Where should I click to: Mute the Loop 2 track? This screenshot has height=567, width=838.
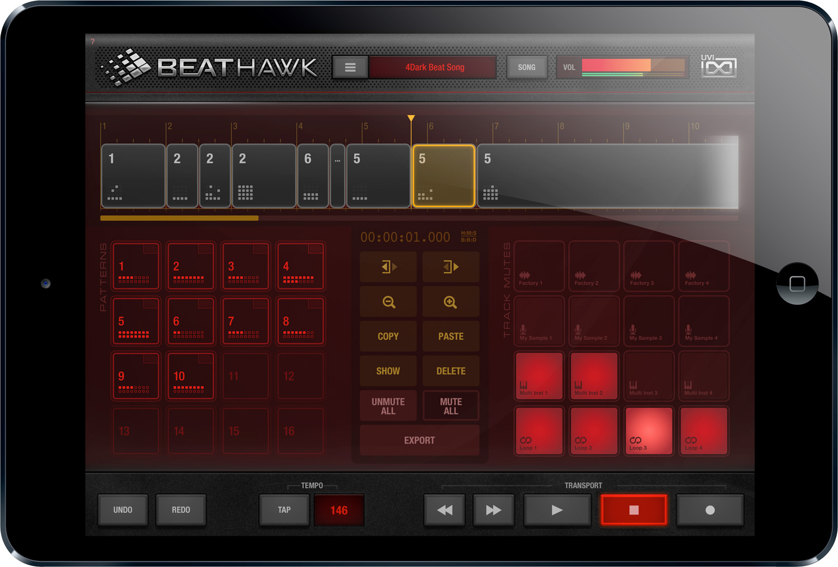594,431
